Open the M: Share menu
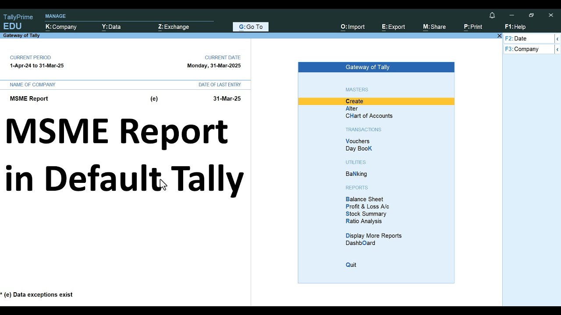Viewport: 561px width, 315px height. (434, 27)
